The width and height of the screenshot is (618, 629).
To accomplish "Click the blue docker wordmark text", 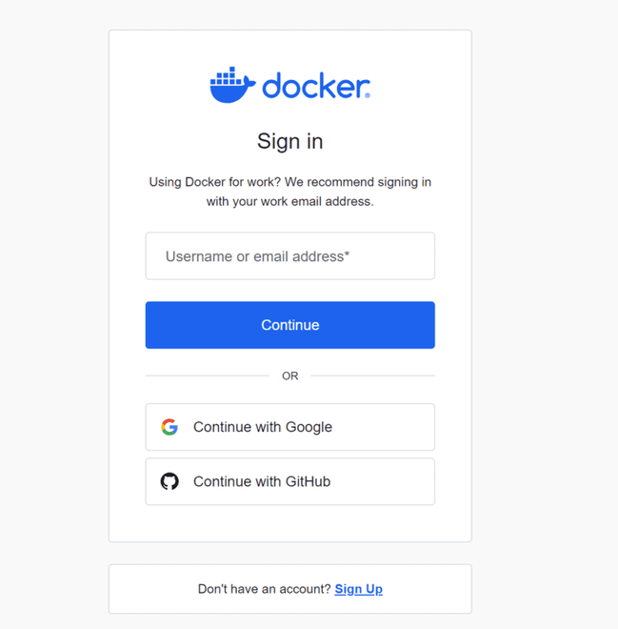I will pos(315,86).
